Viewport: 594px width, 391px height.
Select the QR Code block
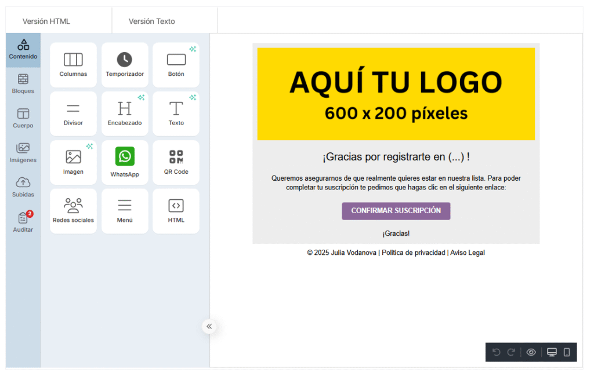click(176, 162)
